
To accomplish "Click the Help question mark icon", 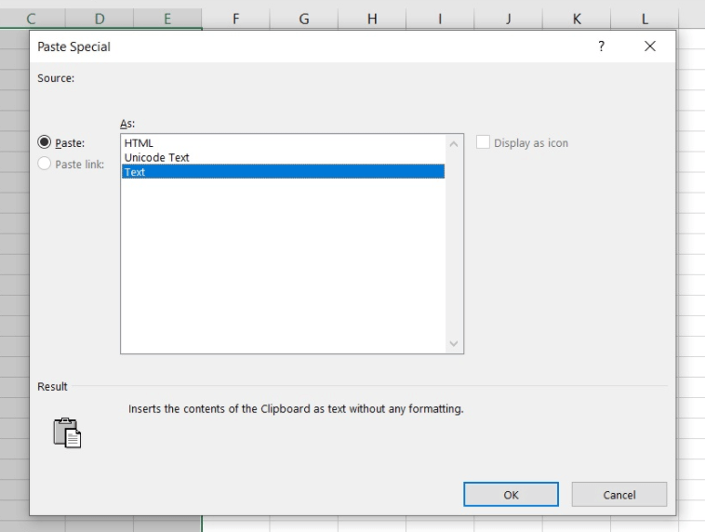I will pyautogui.click(x=601, y=47).
